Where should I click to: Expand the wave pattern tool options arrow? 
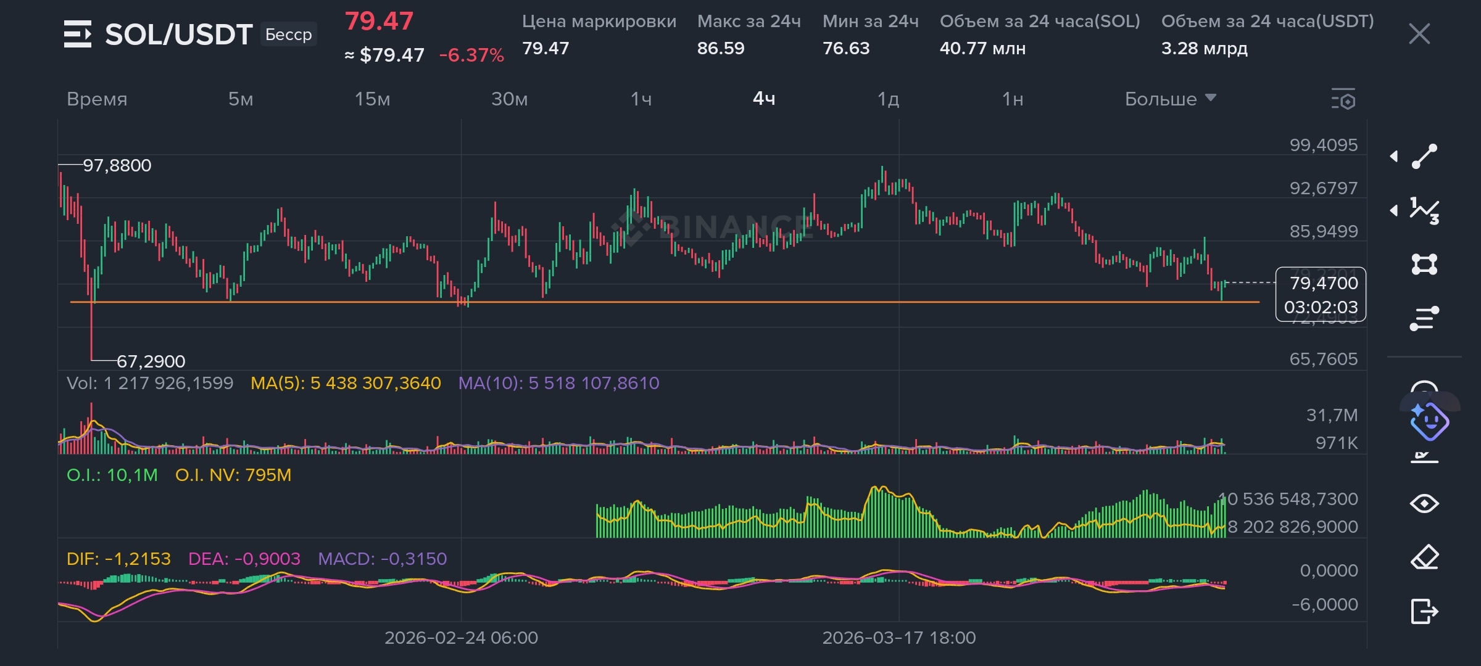click(1394, 211)
